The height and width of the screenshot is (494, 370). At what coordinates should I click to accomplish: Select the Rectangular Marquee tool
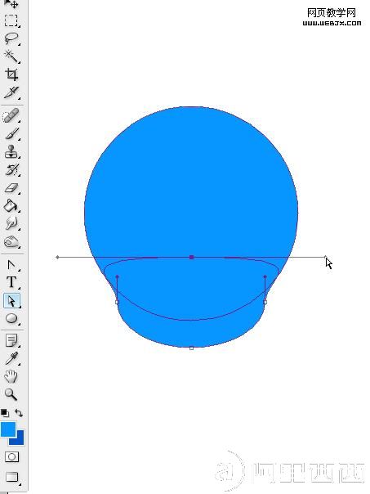(x=11, y=20)
